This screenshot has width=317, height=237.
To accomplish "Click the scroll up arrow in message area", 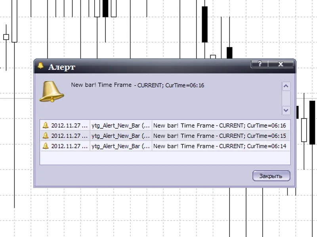I will point(286,86).
